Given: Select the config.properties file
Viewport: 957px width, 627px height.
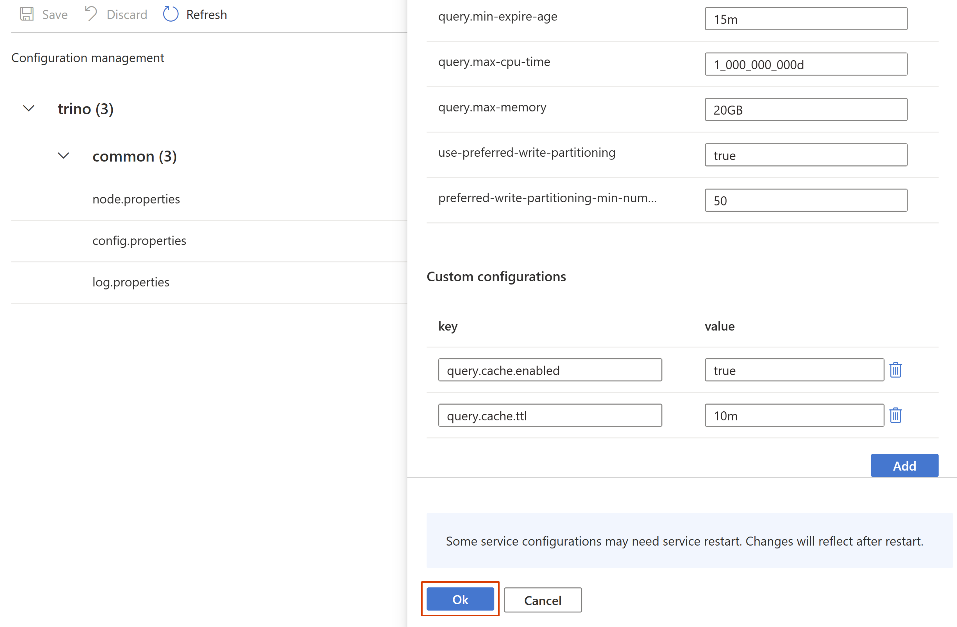Looking at the screenshot, I should click(140, 241).
